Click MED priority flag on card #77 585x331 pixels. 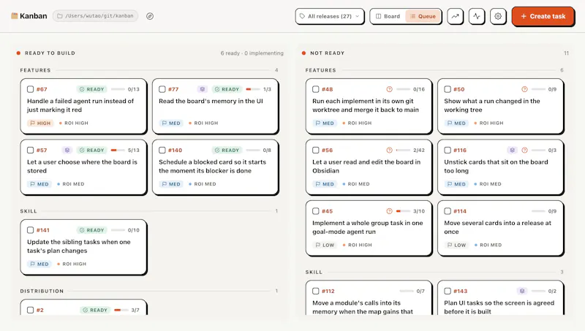[171, 123]
